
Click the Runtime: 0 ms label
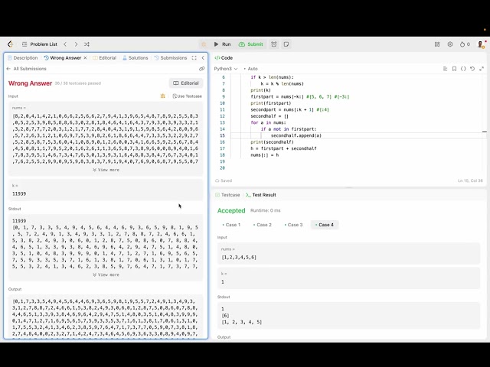(266, 211)
